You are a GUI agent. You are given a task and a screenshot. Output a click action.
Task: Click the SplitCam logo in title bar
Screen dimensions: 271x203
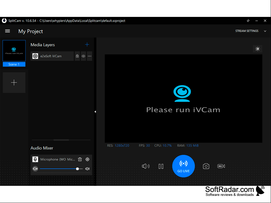(4, 21)
